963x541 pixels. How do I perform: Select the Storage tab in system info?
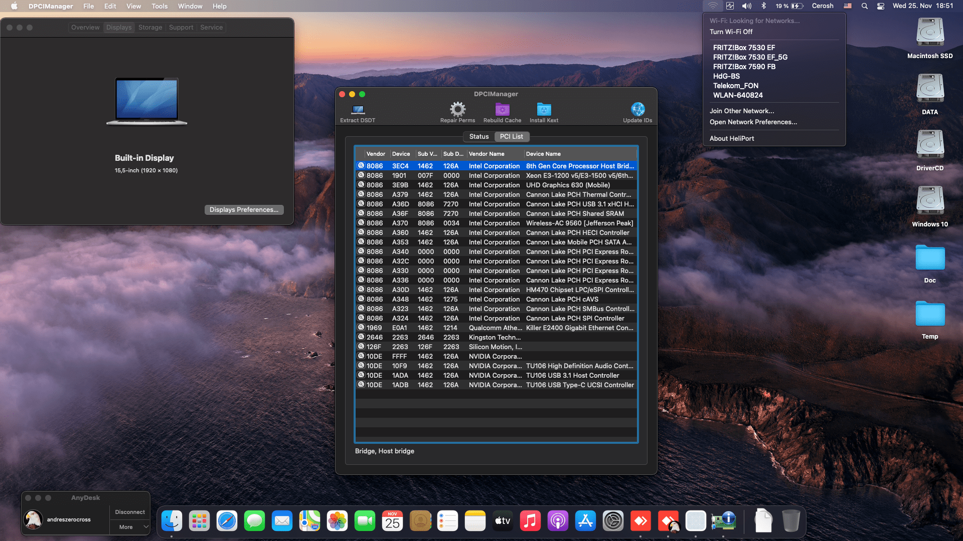[x=150, y=27]
